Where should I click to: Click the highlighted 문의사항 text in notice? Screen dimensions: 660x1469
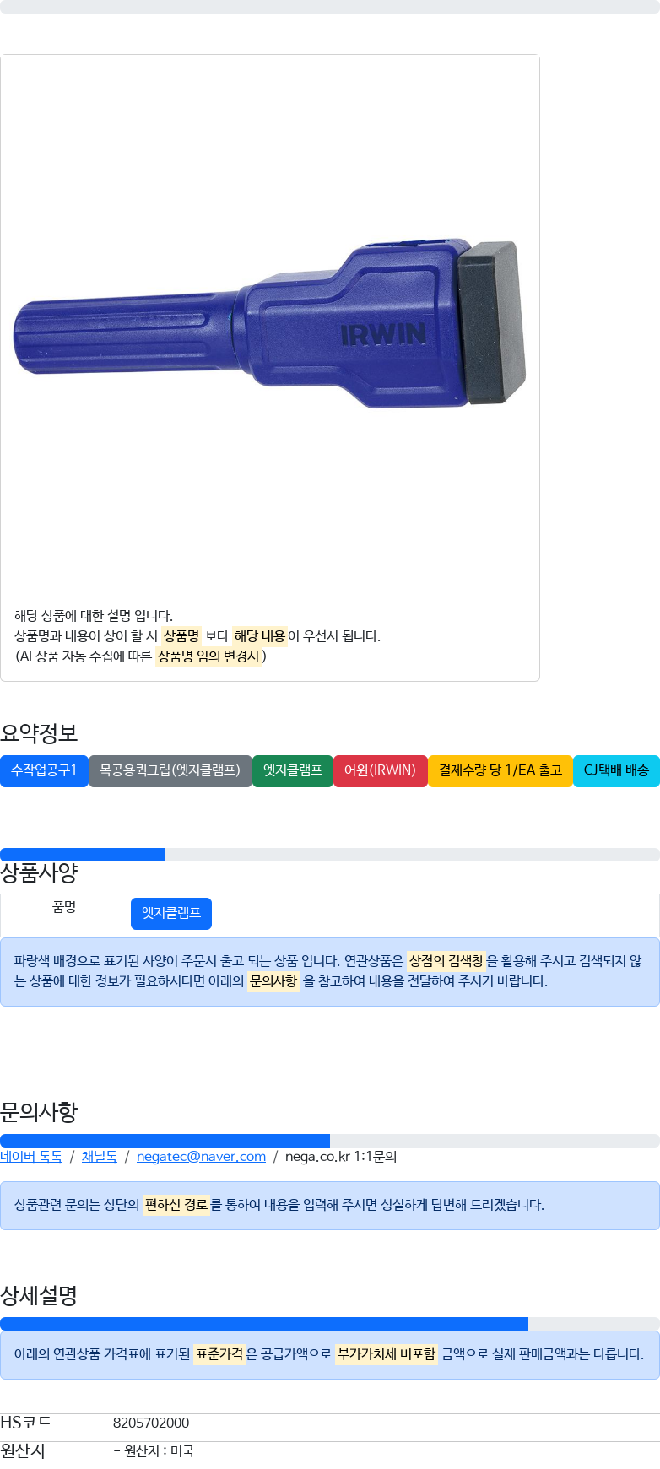click(x=273, y=981)
